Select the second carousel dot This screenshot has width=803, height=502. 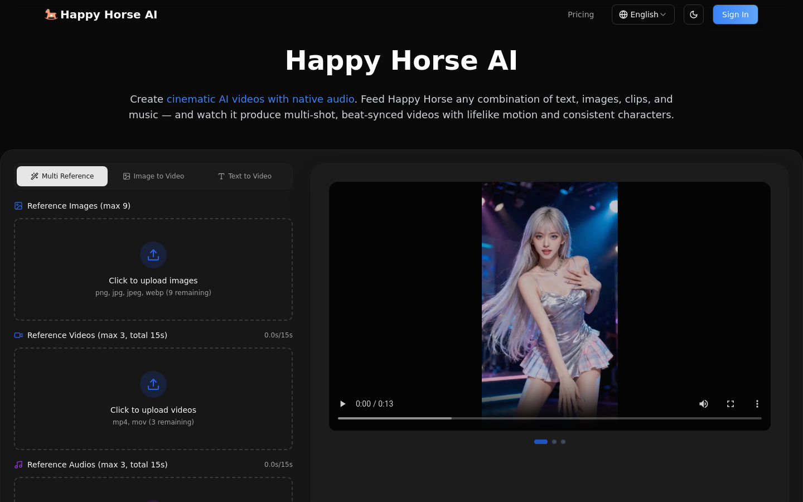(554, 442)
